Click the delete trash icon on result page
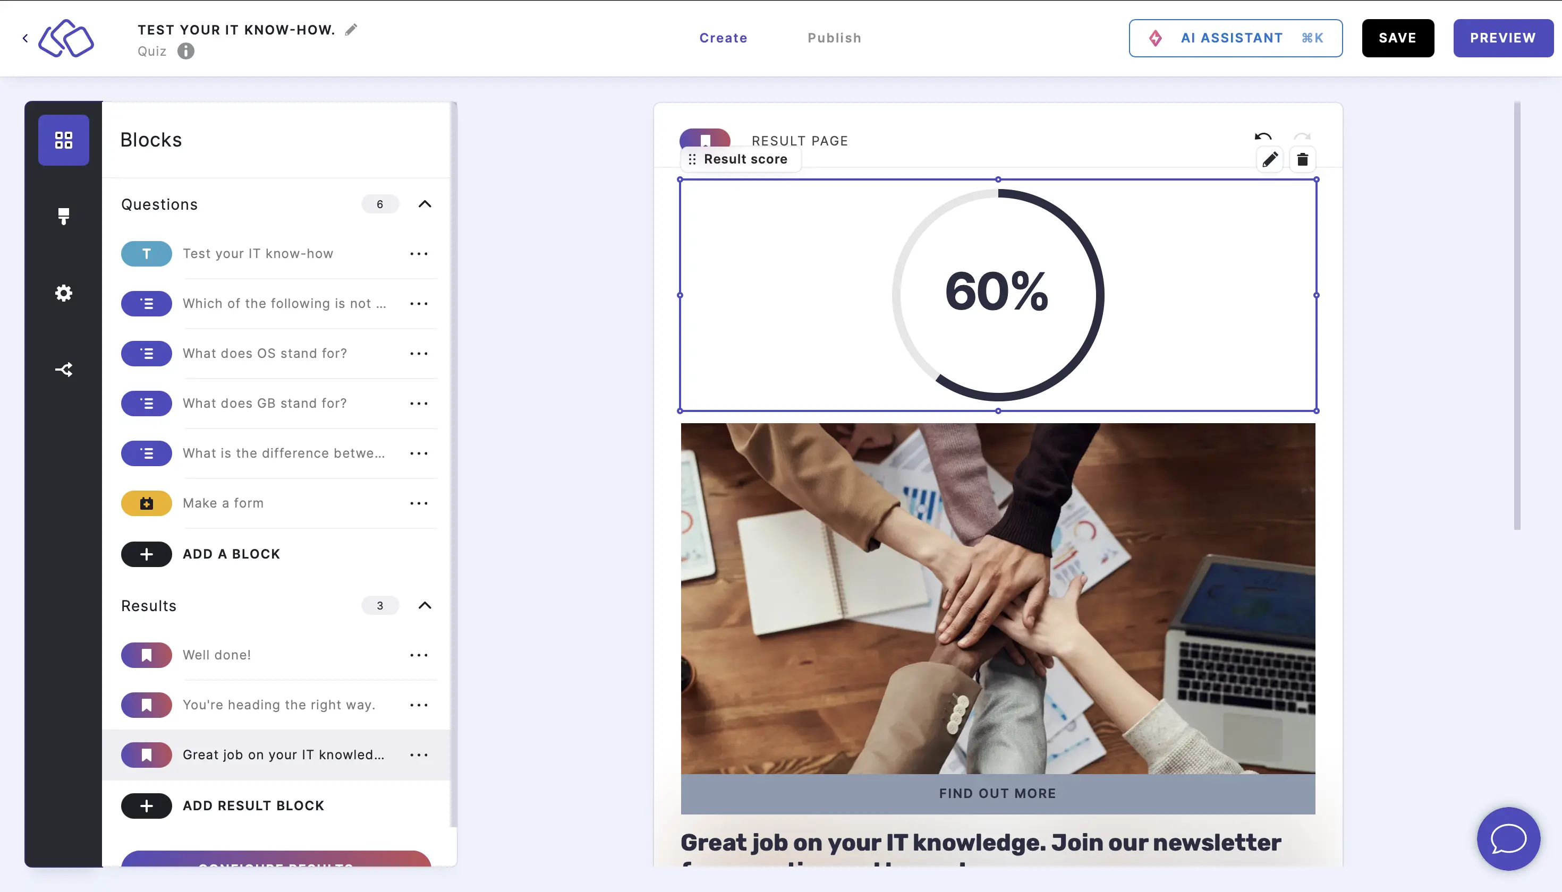 1303,160
